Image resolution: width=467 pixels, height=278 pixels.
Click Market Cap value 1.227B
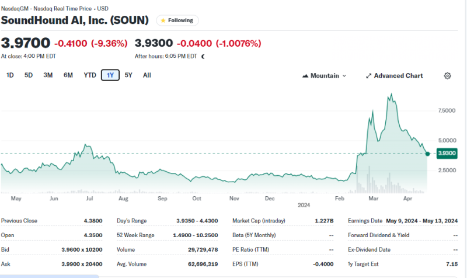324,221
